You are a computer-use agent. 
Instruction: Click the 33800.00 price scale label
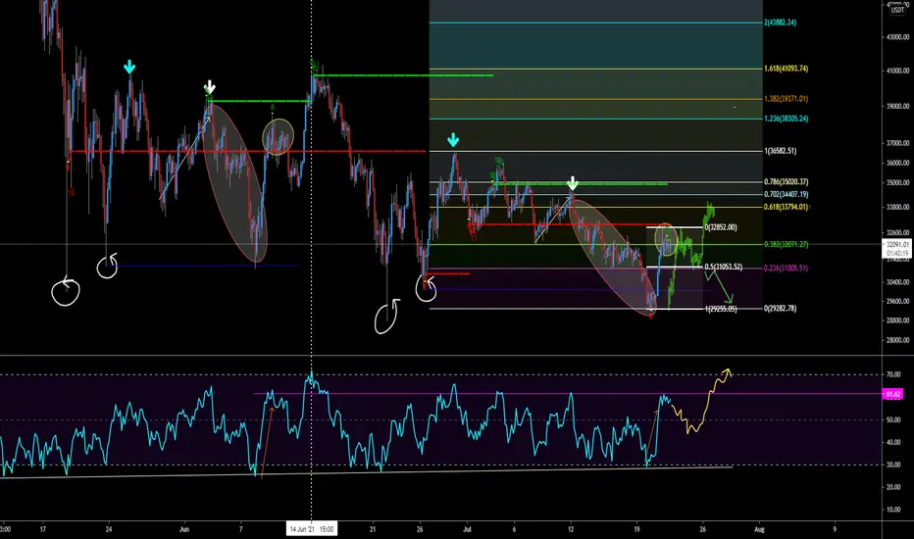tap(897, 207)
